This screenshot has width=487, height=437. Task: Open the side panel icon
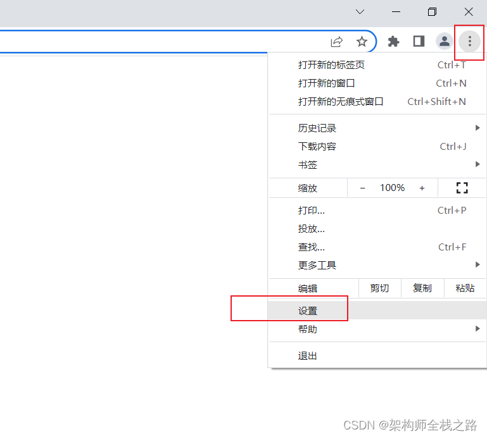click(419, 41)
